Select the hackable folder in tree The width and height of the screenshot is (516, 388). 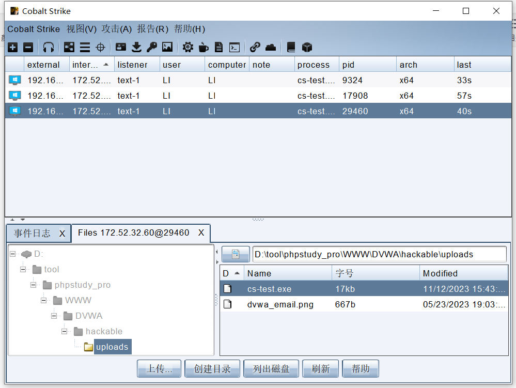click(104, 331)
